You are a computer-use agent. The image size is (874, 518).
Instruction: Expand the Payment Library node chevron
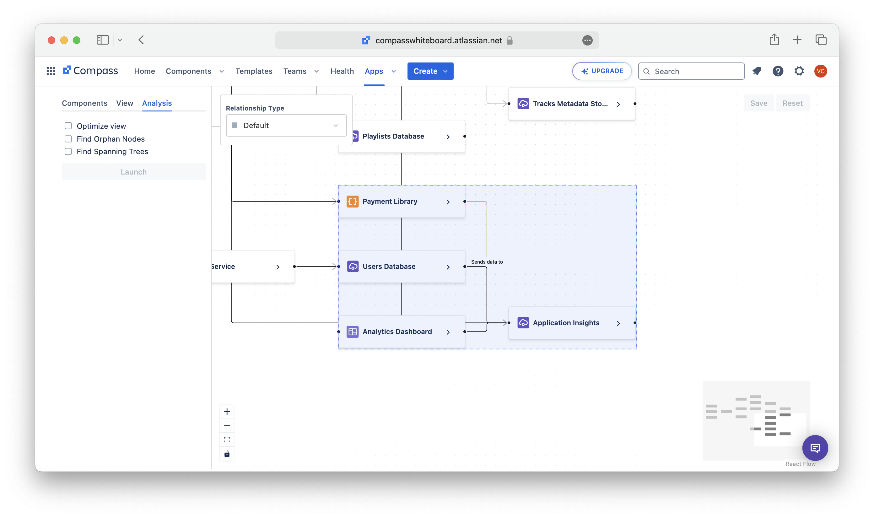(x=448, y=202)
